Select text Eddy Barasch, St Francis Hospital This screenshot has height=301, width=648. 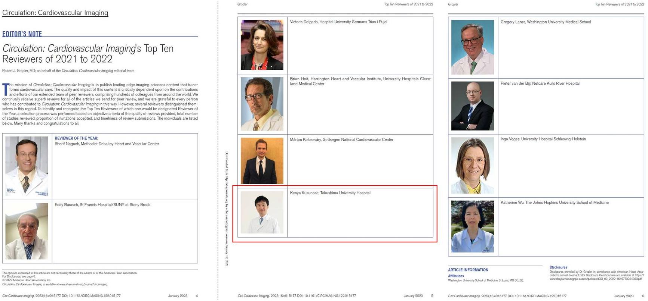102,205
